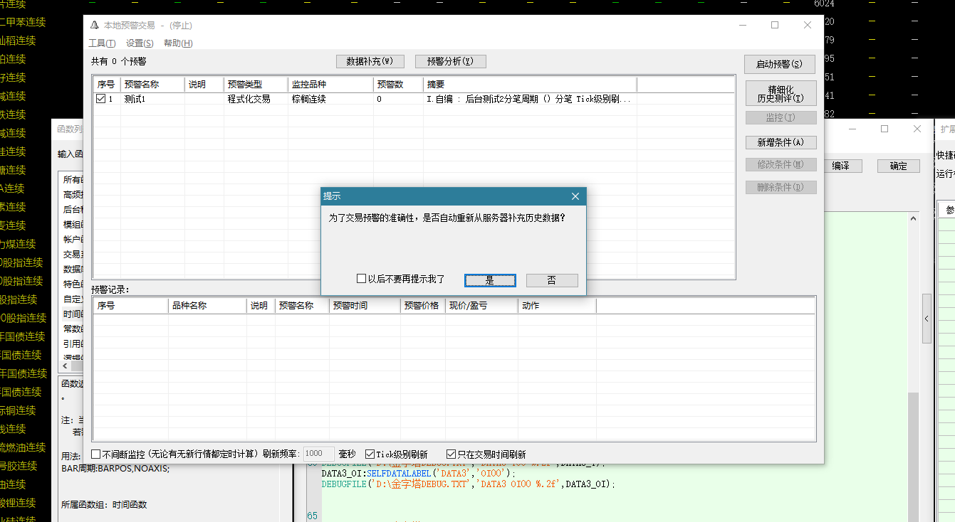Click the 预警数 column header

tap(398, 84)
